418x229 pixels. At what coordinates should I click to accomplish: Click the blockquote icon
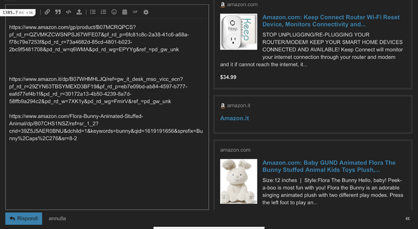coord(58,12)
